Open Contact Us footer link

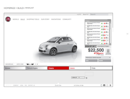(x=31, y=85)
